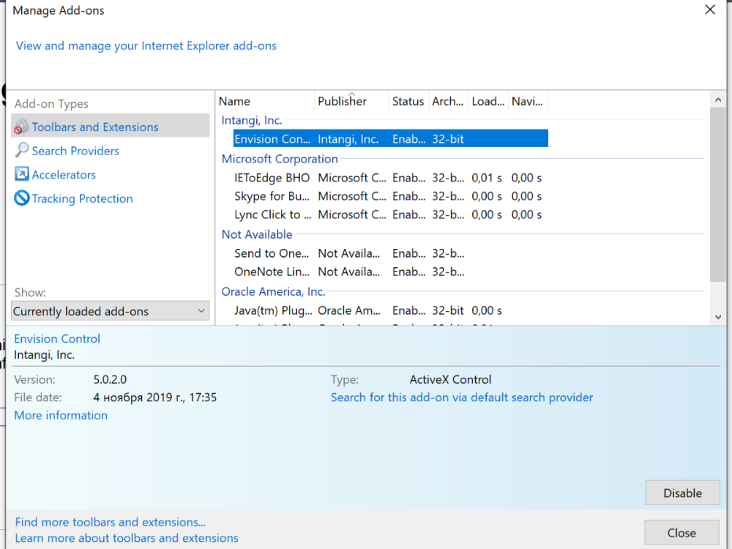Select the Java(tm) Plug-in add-on row
Screen dimensions: 732x549
[x=272, y=310]
